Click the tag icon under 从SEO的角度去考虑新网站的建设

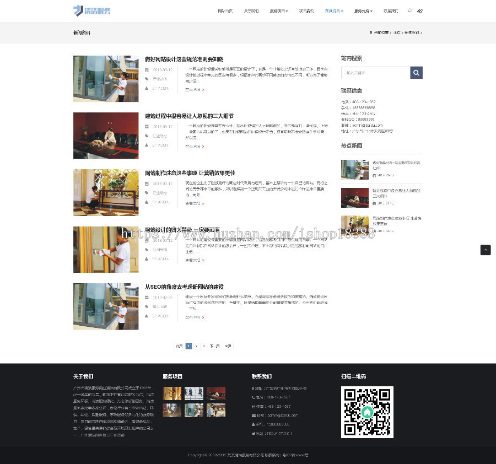pyautogui.click(x=147, y=306)
